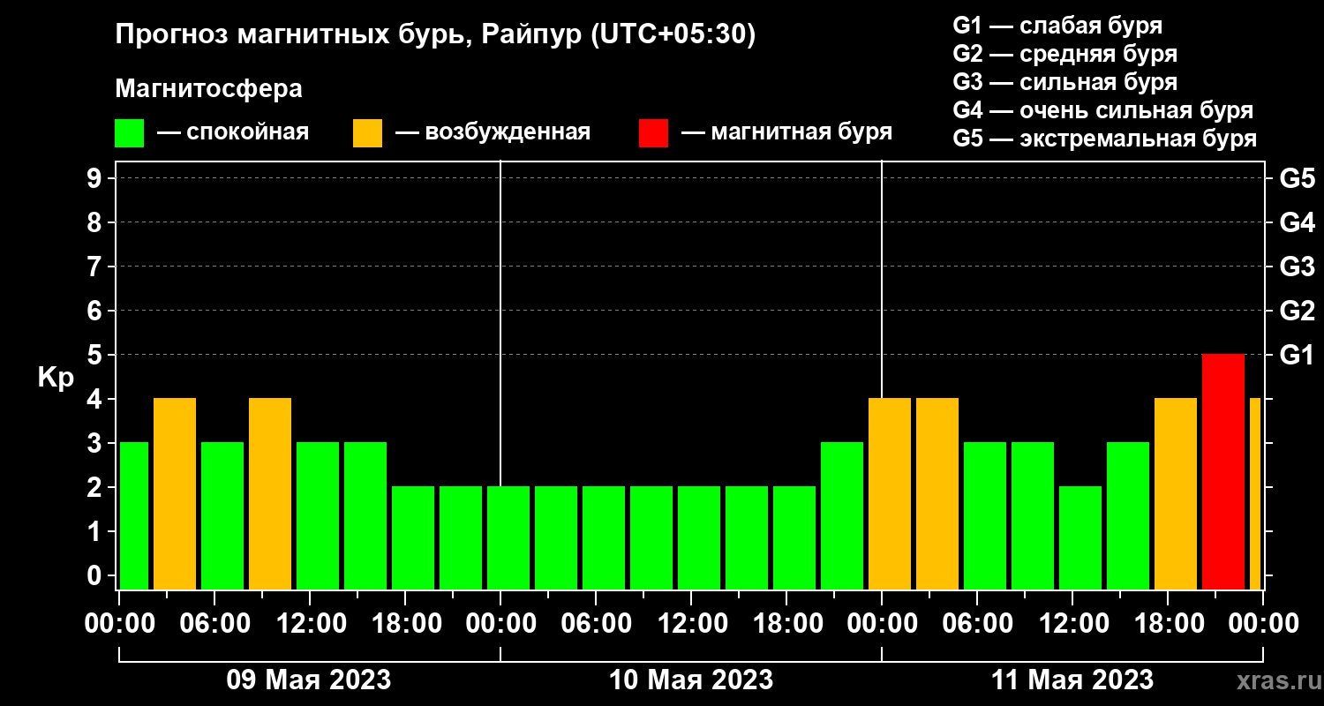The width and height of the screenshot is (1324, 706).
Task: Click the xras.ru watermark link
Action: (x=1273, y=680)
